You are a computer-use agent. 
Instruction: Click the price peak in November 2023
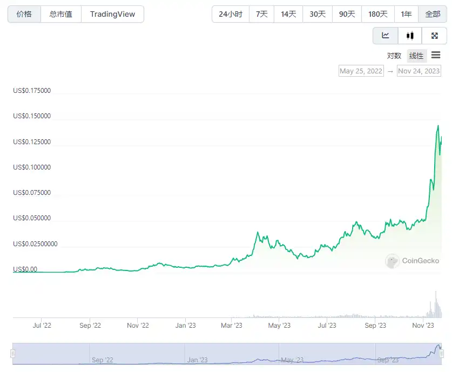pos(438,126)
